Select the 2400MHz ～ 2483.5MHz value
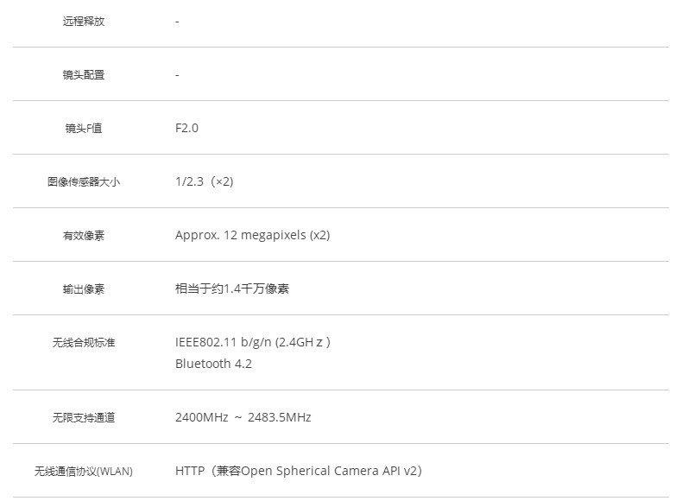 pos(243,417)
